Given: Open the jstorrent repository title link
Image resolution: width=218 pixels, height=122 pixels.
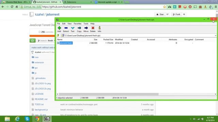Looking at the screenshot, I should [53, 14].
